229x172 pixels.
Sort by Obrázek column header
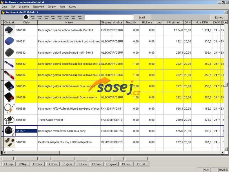[9, 22]
